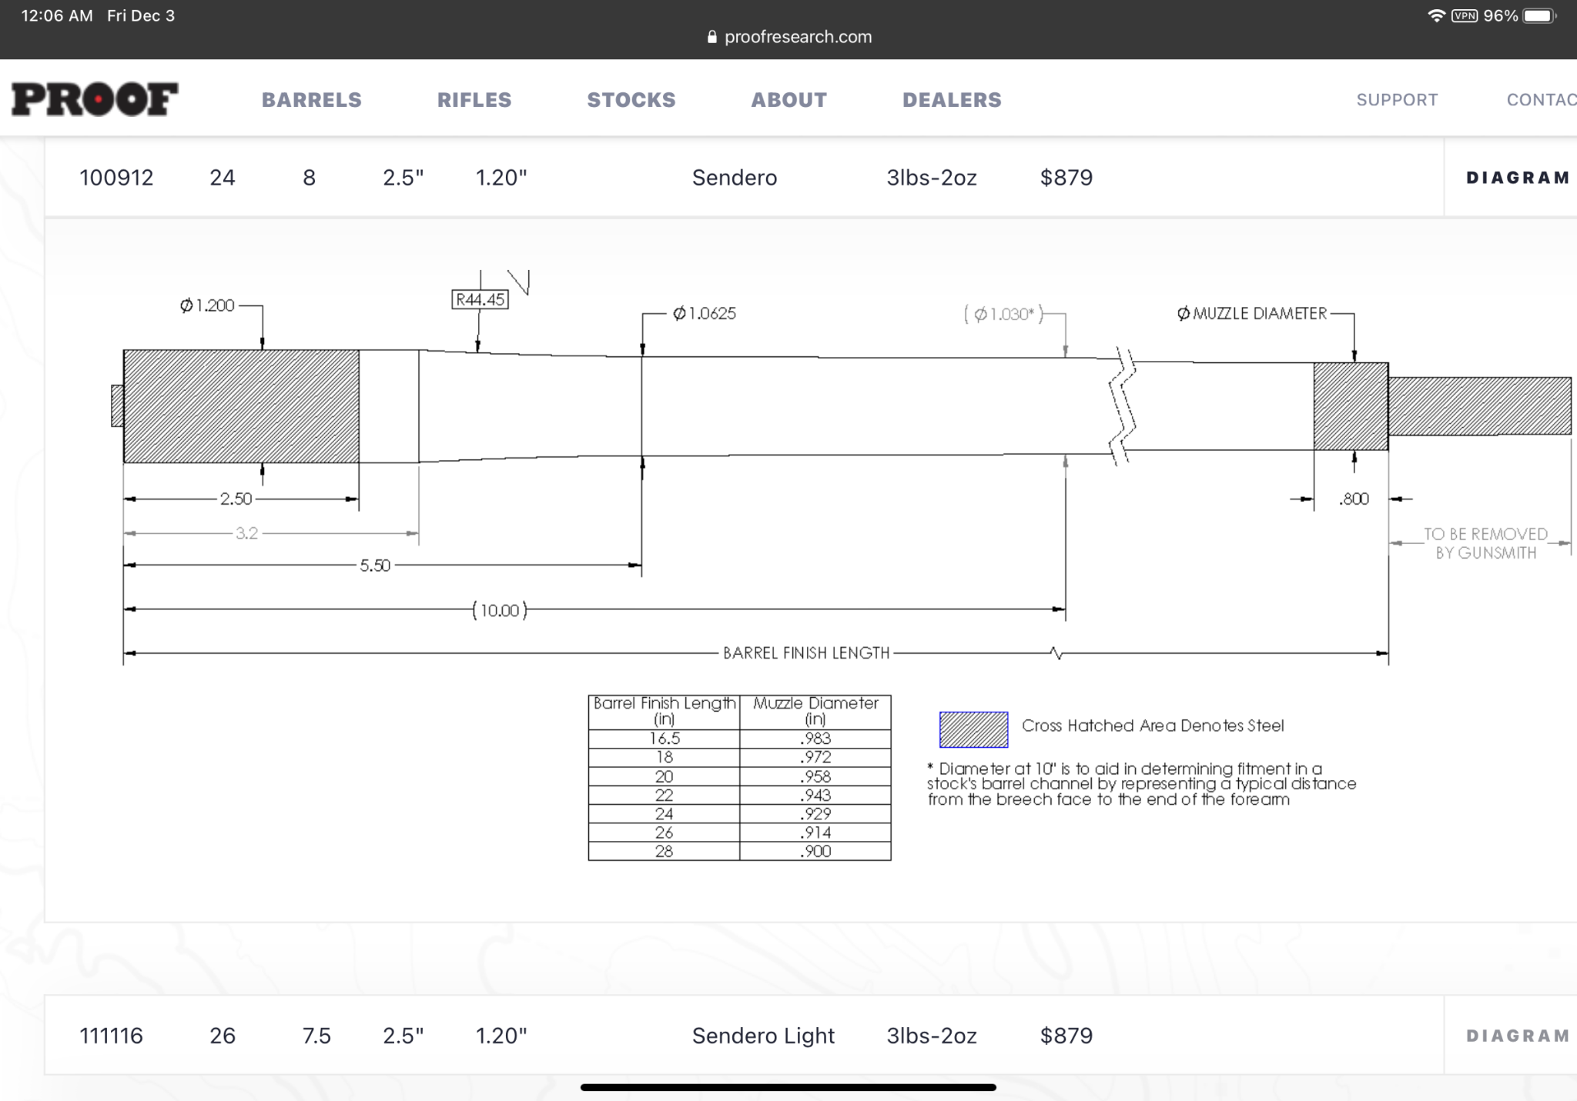Tap the proofresearch.com address bar
Screen dimensions: 1577x1101
788,37
